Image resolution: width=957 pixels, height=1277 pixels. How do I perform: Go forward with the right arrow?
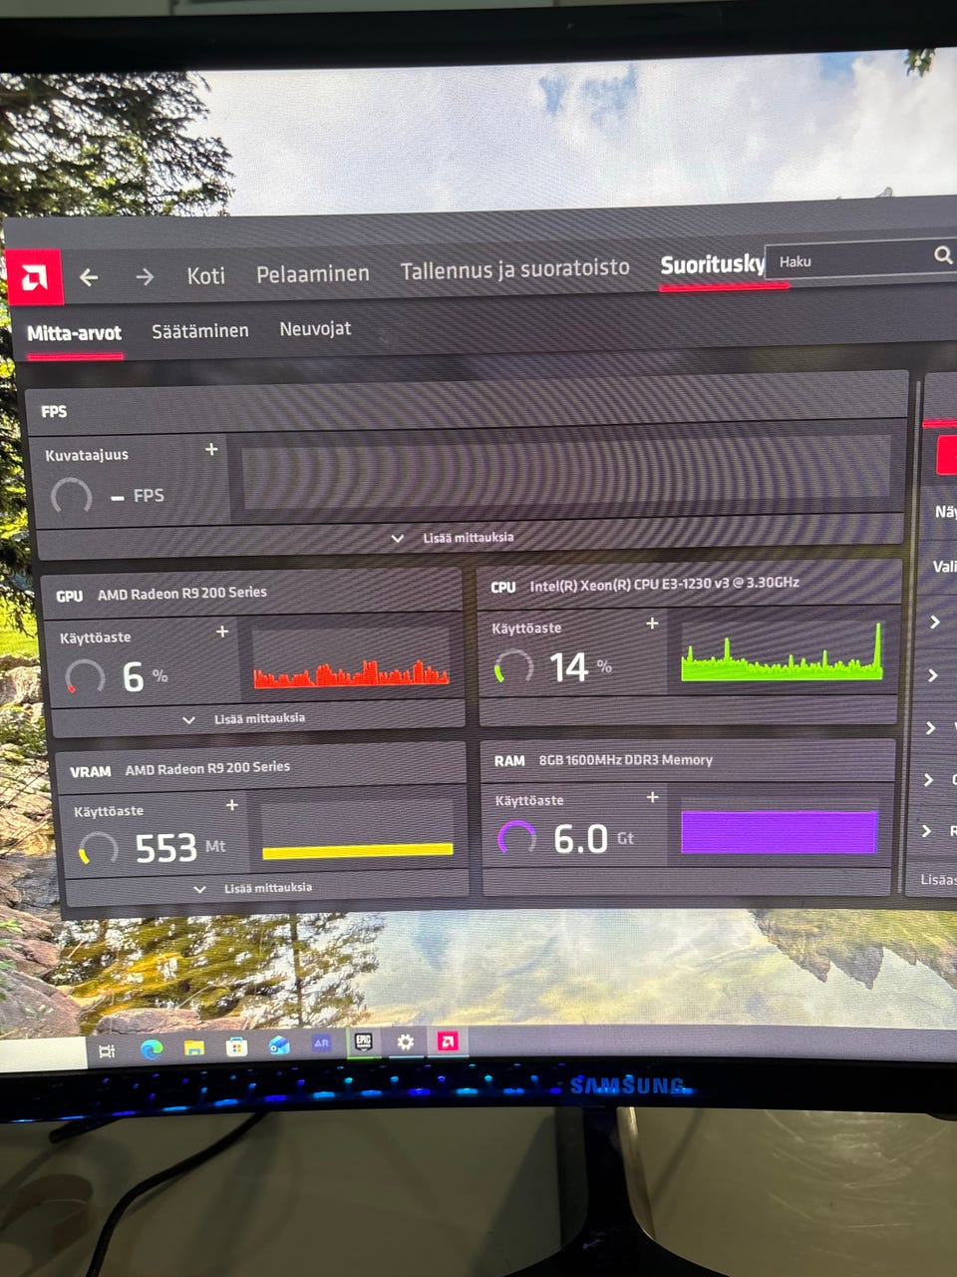pos(145,276)
